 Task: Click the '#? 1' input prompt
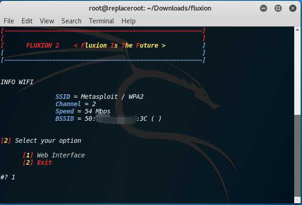8,177
